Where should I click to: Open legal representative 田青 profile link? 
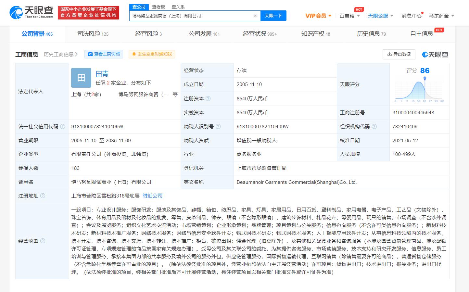(102, 74)
